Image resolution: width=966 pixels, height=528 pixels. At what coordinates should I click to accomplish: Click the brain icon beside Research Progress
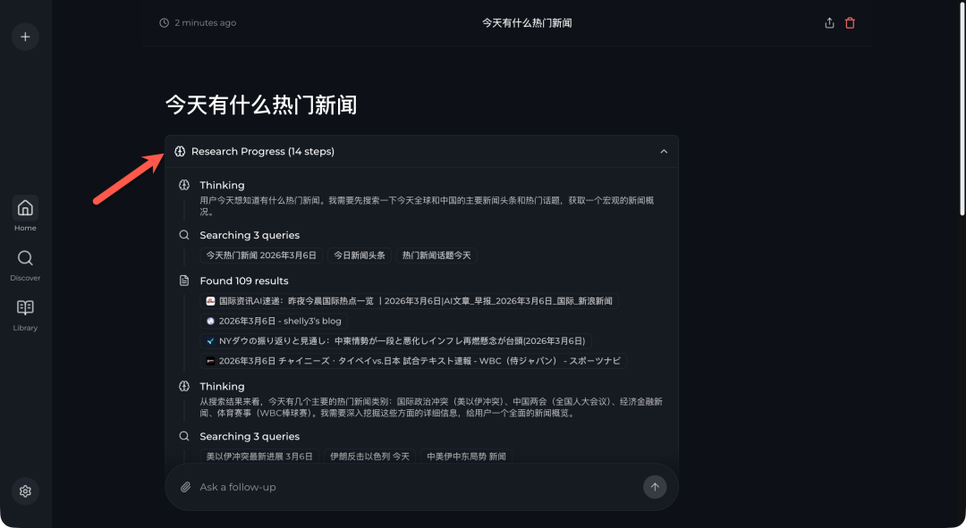(x=181, y=151)
